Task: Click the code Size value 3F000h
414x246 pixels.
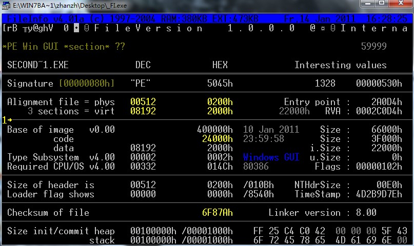Action: 386,139
